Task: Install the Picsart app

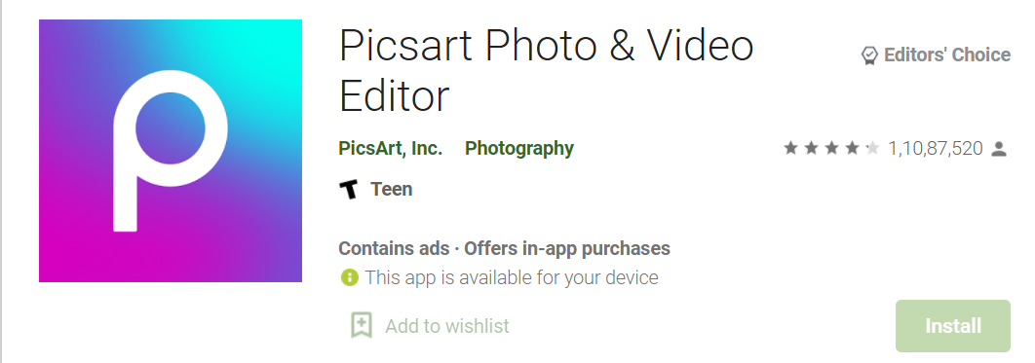Action: [x=953, y=326]
